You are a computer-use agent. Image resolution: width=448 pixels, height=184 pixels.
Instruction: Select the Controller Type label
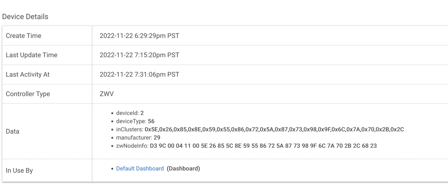pos(28,94)
